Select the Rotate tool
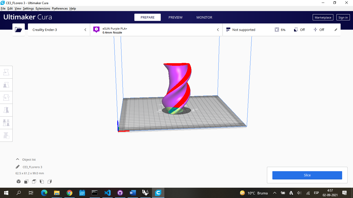Image resolution: width=353 pixels, height=198 pixels. click(6, 97)
